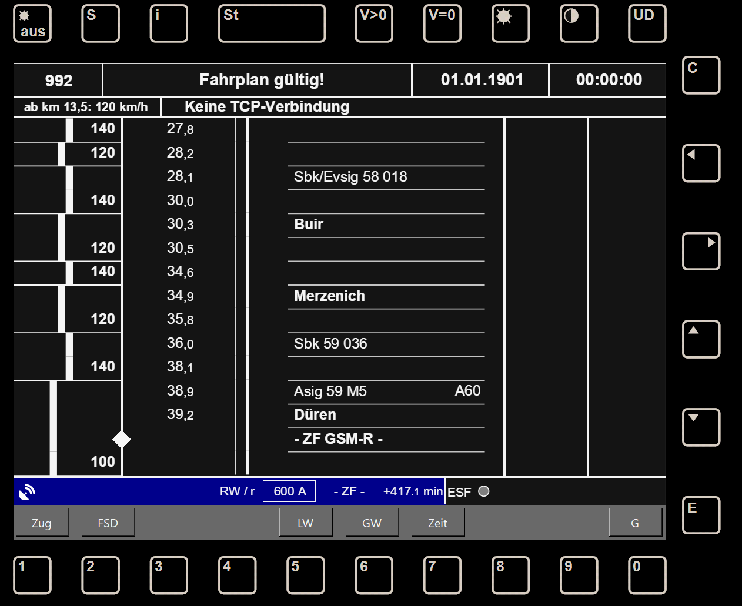Image resolution: width=742 pixels, height=606 pixels.
Task: Click the Zeit button
Action: (x=438, y=523)
